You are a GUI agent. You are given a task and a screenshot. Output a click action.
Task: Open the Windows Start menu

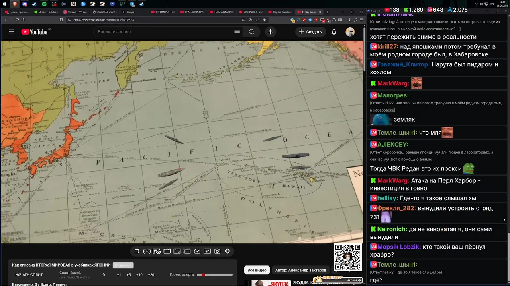[5, 4]
